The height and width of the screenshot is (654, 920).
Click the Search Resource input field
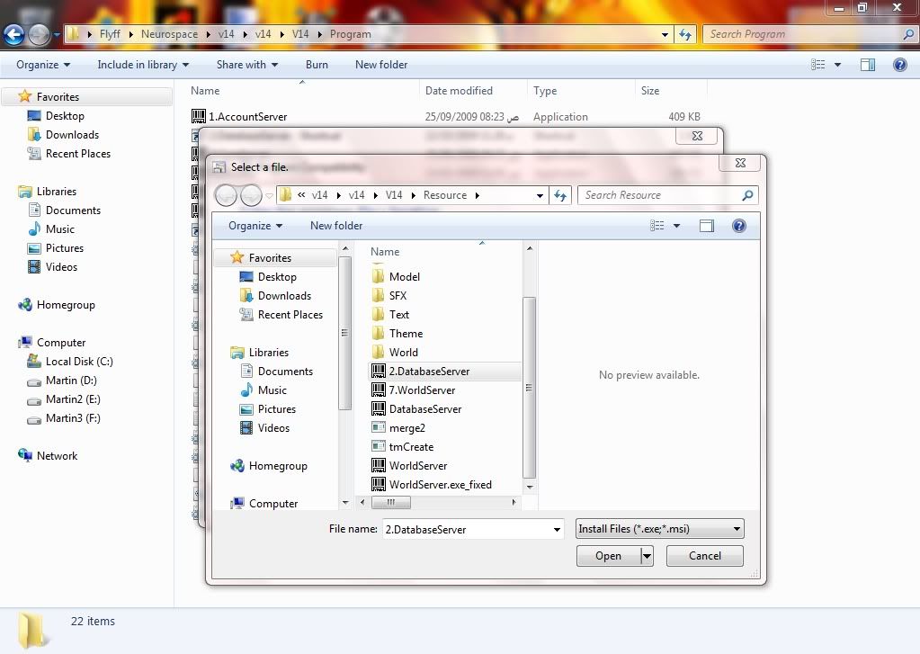tap(660, 195)
